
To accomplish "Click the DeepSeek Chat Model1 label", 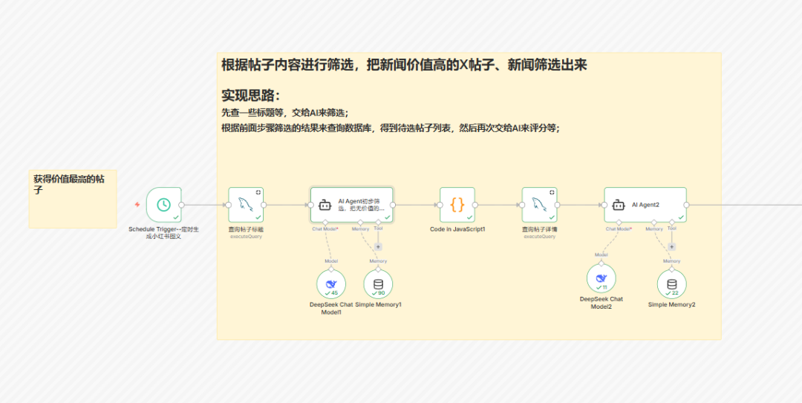I will click(x=331, y=309).
